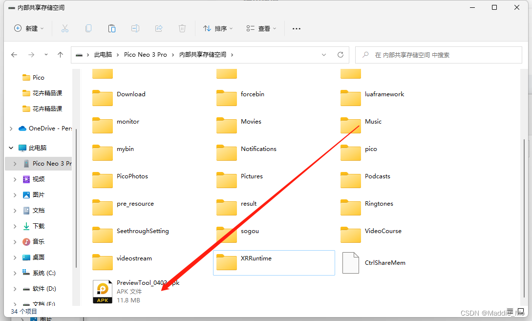Click the Delete trash icon
Viewport: 532px width, 321px height.
click(182, 28)
